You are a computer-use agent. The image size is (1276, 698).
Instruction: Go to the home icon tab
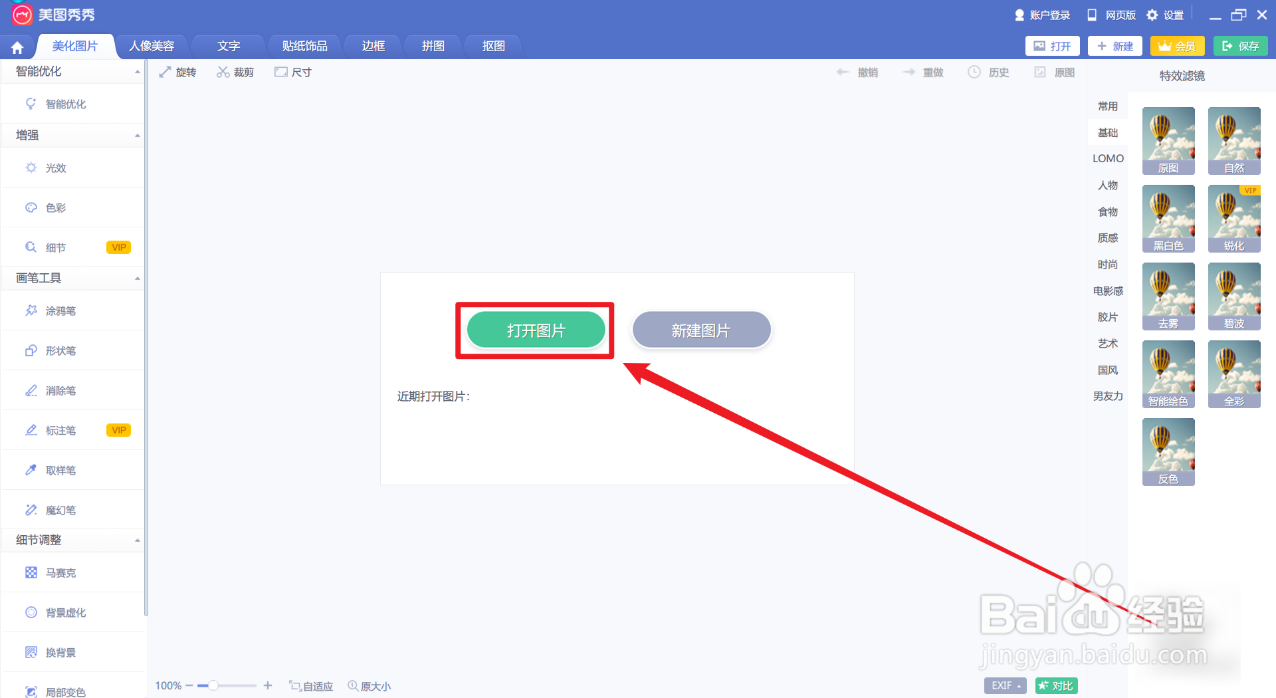(x=17, y=47)
